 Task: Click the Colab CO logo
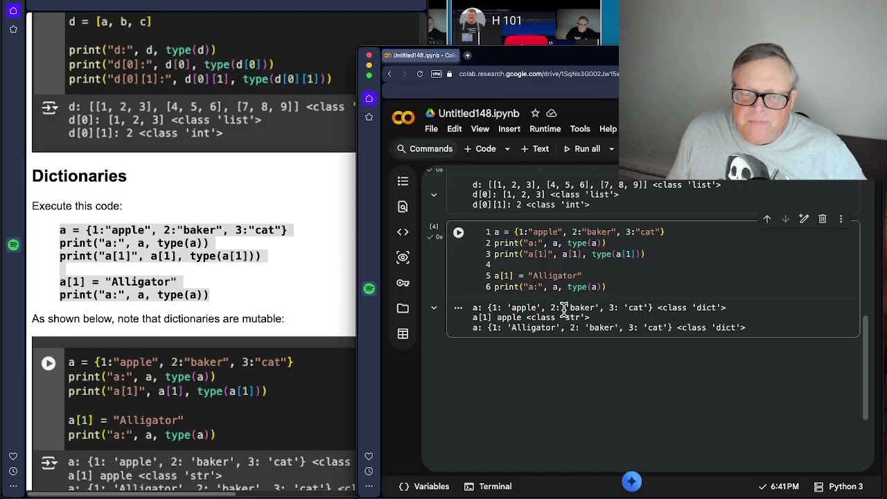(403, 119)
